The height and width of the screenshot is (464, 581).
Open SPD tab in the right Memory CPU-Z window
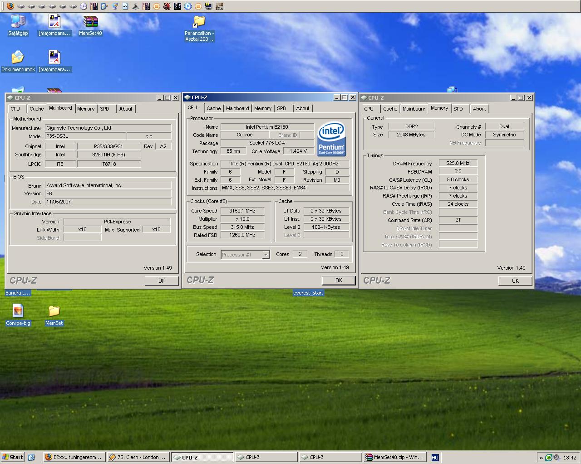(458, 109)
